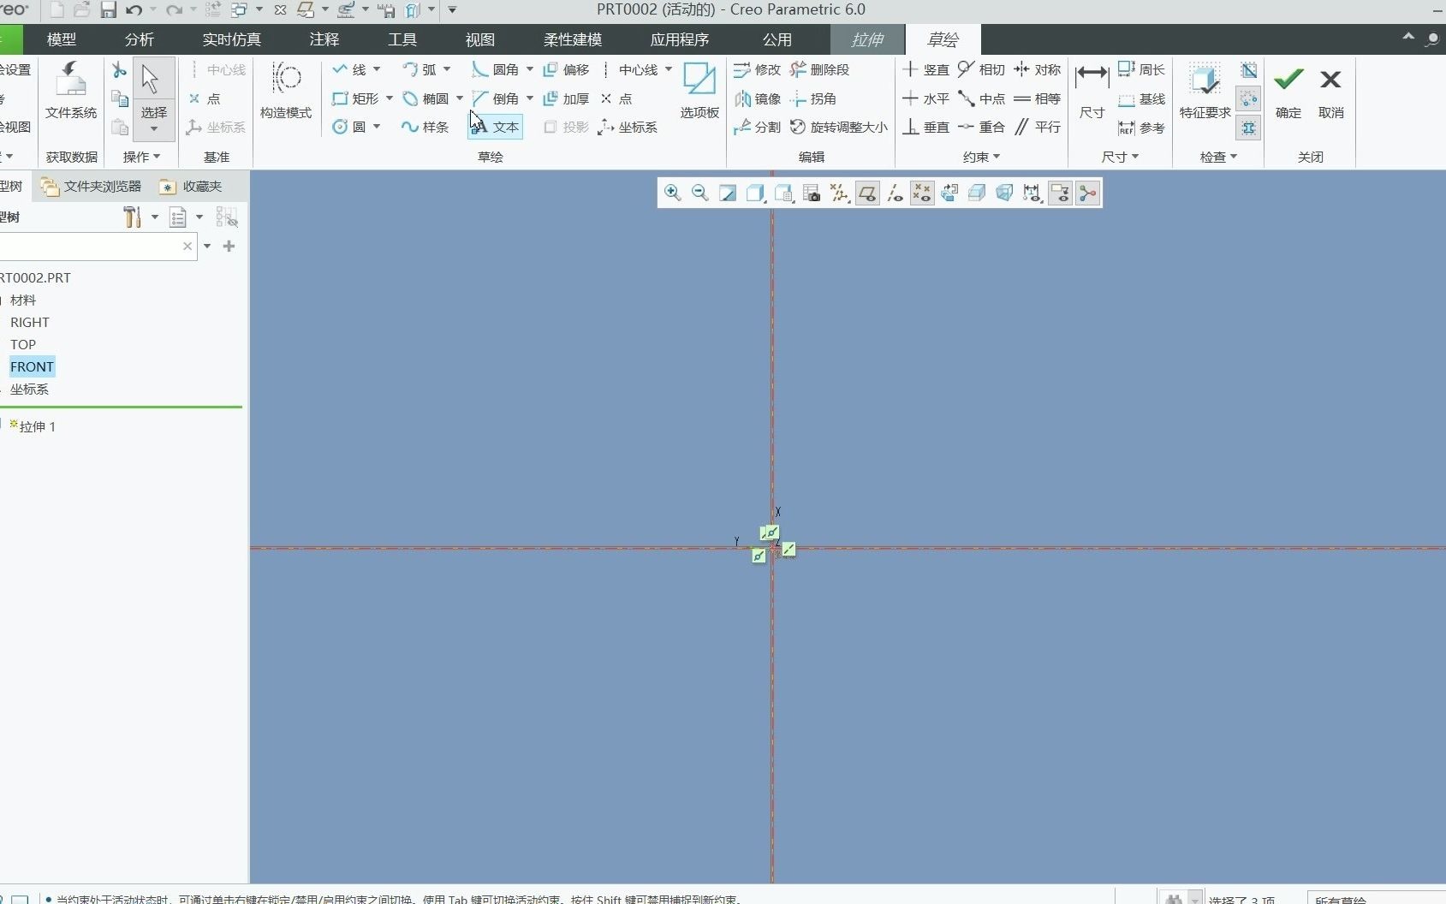
Task: Apply Symmetric constraint (对称)
Action: pos(1037,69)
